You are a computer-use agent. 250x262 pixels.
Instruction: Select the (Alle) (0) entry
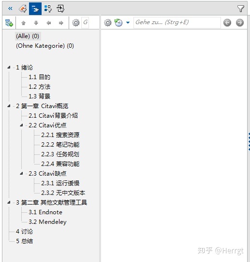pyautogui.click(x=28, y=36)
